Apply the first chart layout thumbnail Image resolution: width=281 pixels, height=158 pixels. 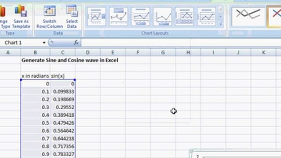(97, 17)
